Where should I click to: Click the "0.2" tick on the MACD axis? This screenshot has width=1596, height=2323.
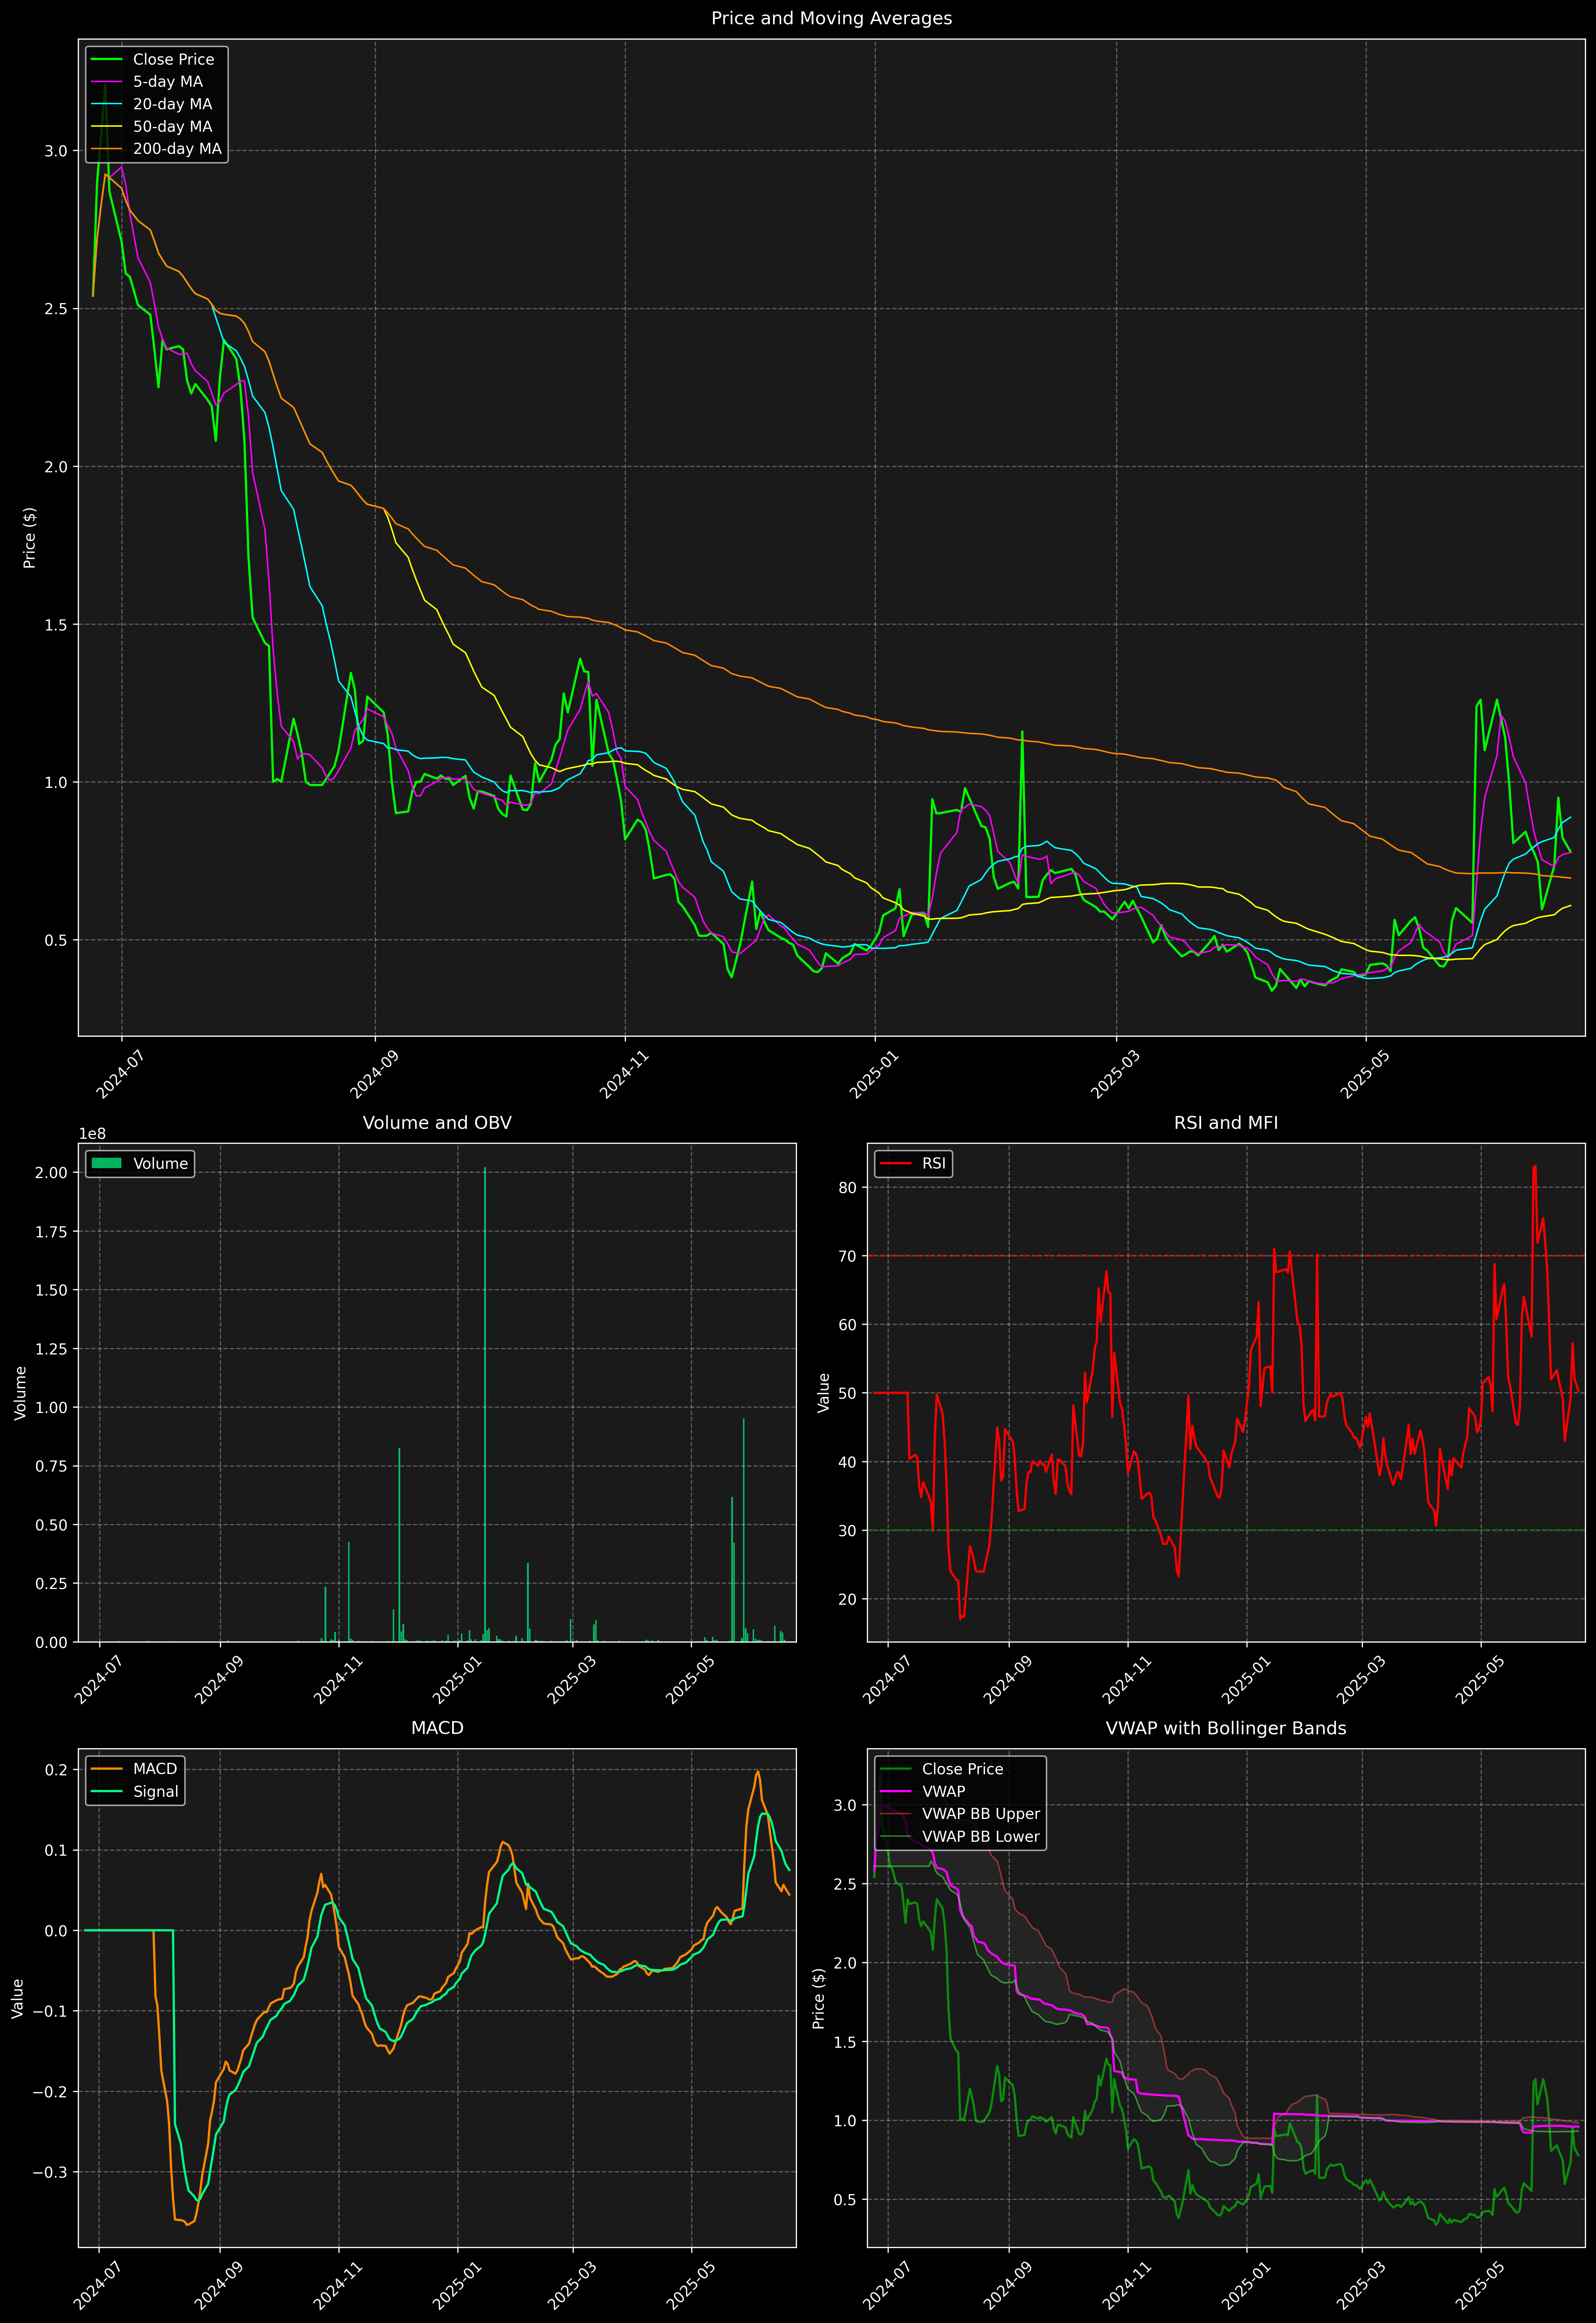click(x=56, y=1770)
